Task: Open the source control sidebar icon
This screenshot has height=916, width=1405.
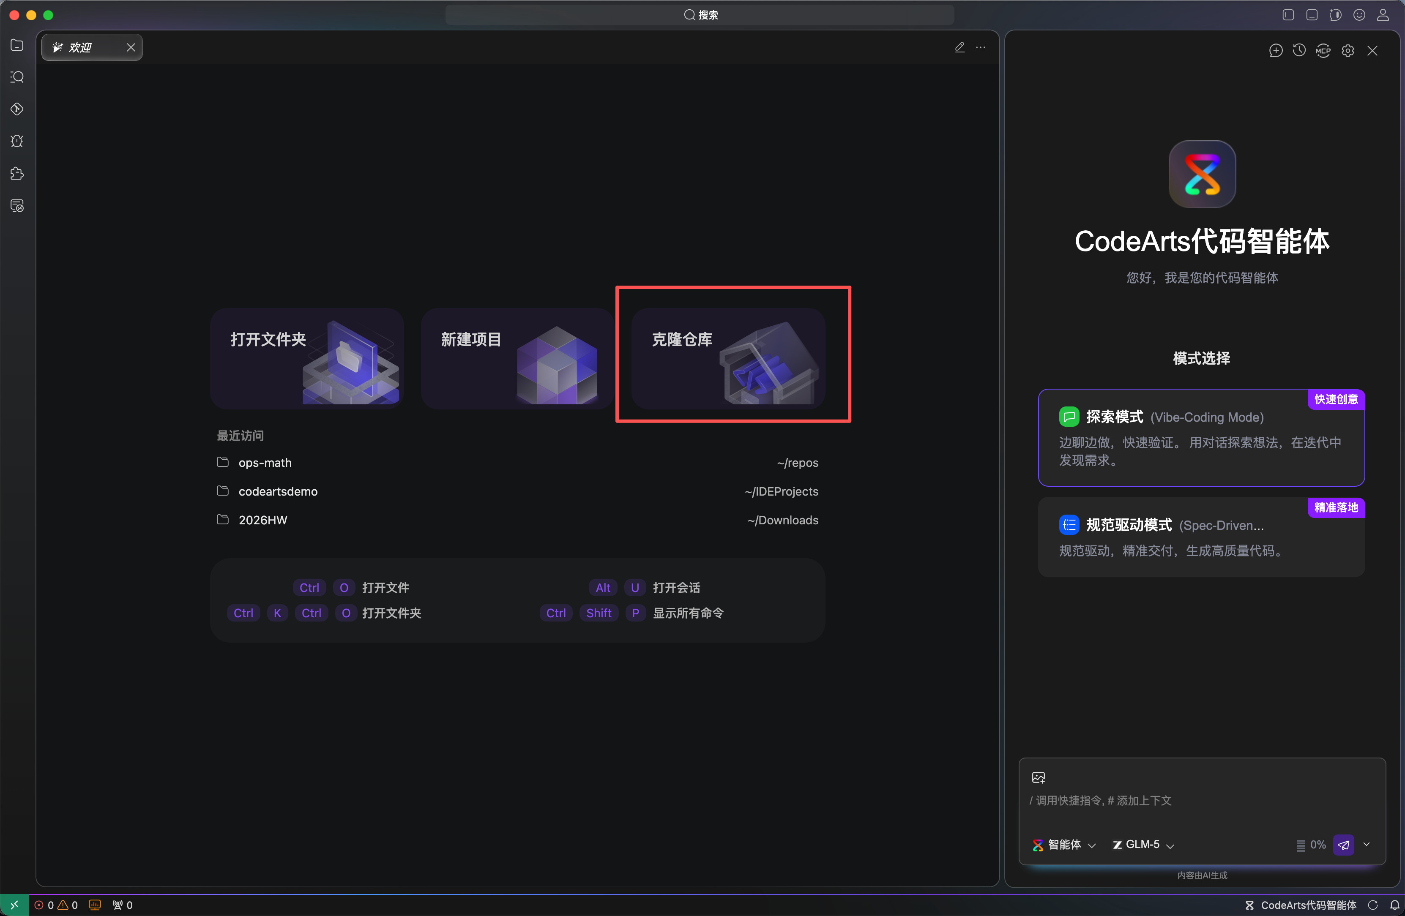Action: [17, 109]
